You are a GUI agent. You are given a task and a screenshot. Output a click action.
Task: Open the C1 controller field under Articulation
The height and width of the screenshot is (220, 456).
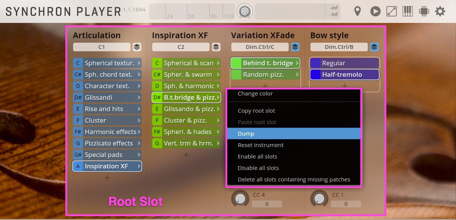[x=102, y=47]
